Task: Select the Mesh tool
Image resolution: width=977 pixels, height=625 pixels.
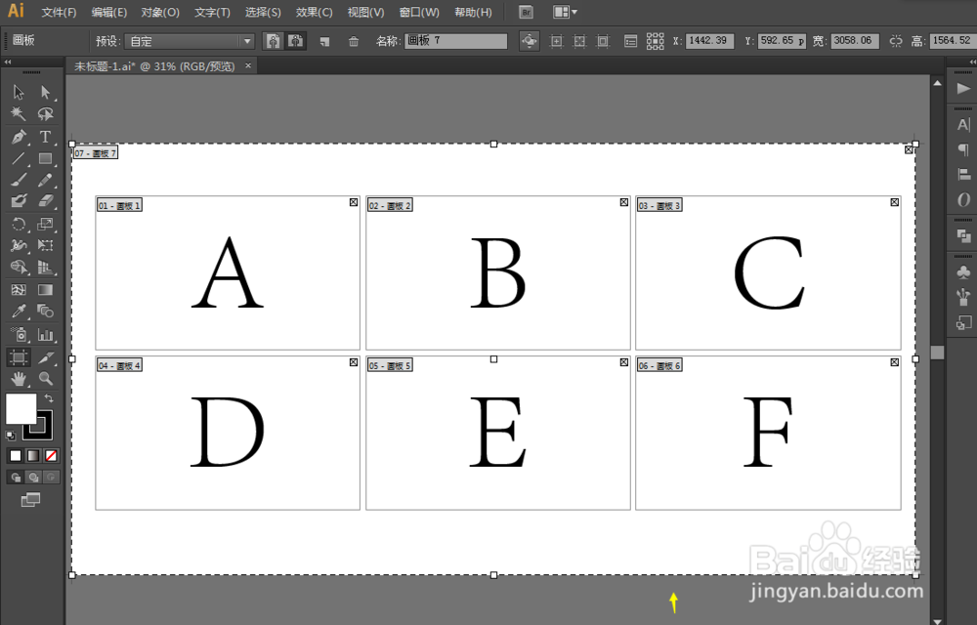Action: [18, 289]
